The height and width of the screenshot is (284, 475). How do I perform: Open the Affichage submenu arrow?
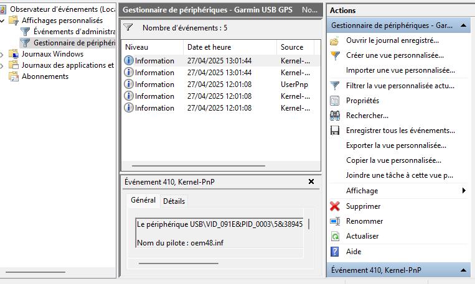[464, 191]
